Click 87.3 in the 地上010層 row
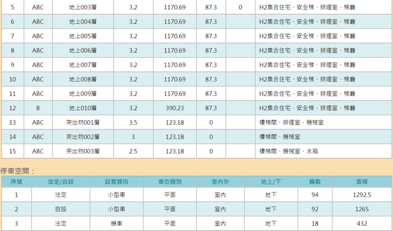 211,108
